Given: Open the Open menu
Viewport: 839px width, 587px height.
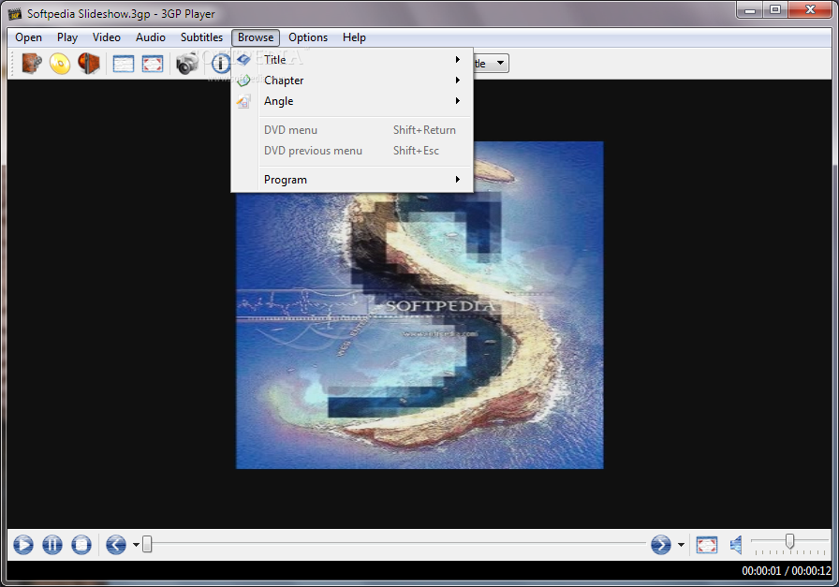Looking at the screenshot, I should click(x=28, y=37).
